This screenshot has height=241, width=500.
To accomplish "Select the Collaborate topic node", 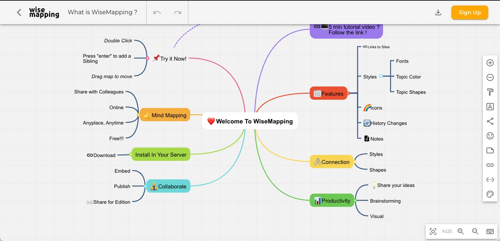I will click(x=168, y=186).
